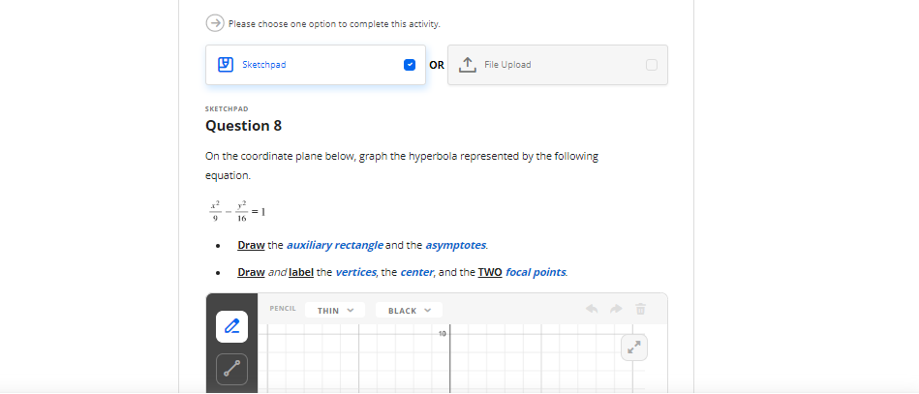
Task: Choose the Sketchpad option label
Action: tap(264, 65)
